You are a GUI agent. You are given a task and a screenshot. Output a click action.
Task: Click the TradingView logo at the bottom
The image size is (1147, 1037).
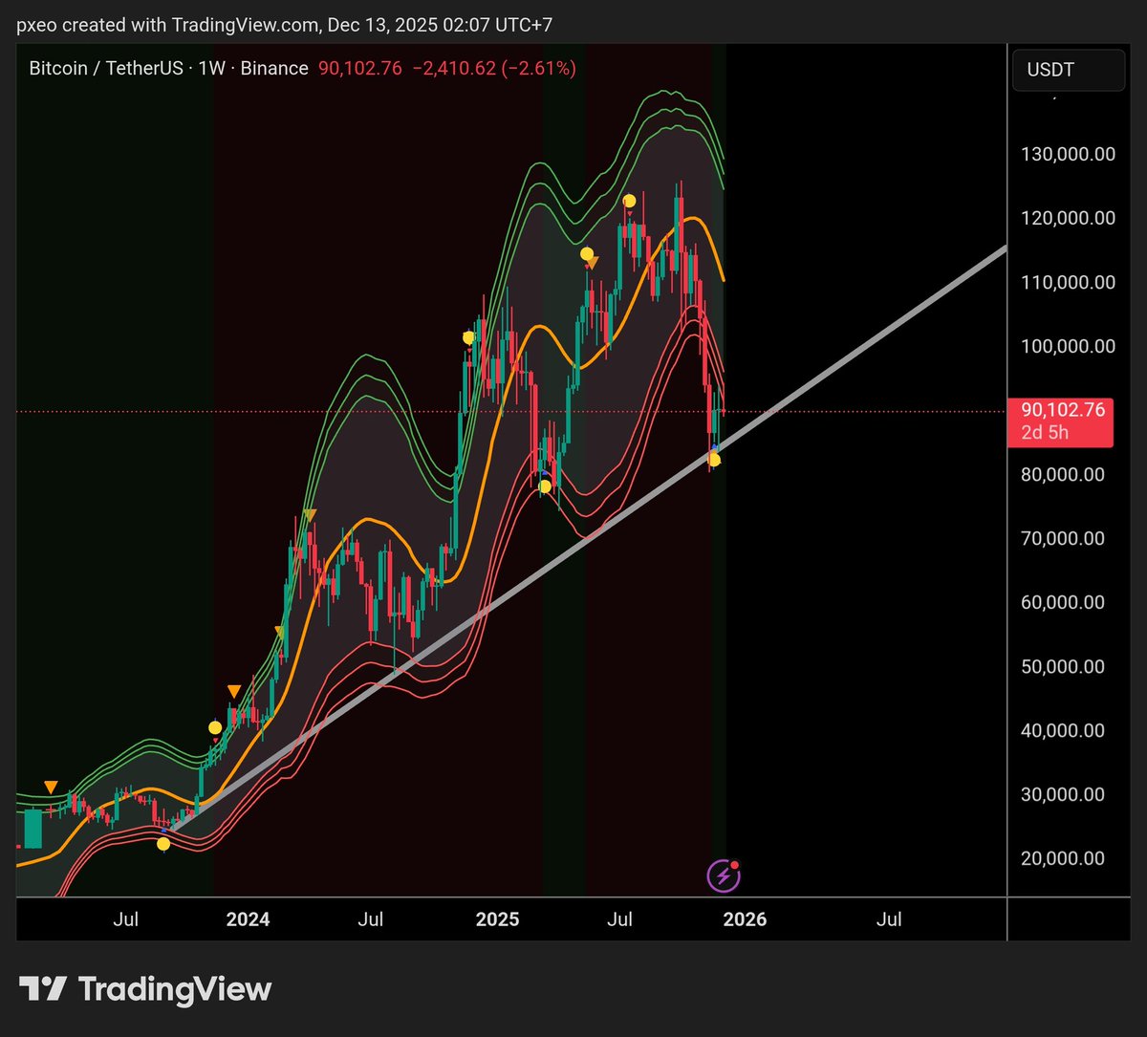tap(145, 988)
